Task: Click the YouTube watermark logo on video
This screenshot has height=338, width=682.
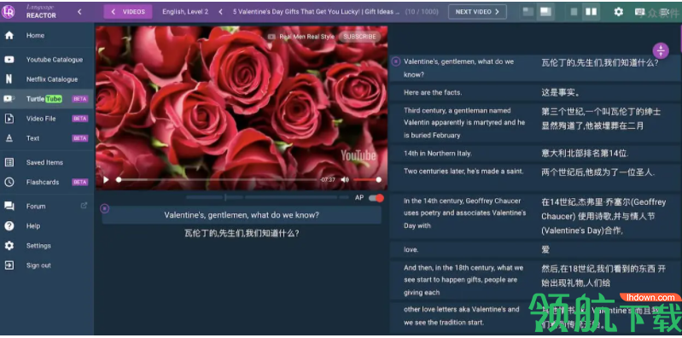Action: (358, 155)
